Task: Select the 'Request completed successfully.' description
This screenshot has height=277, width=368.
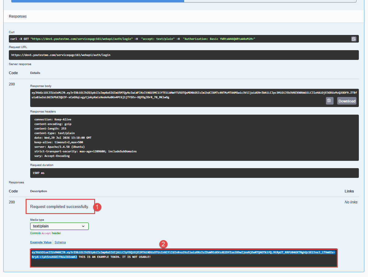Action: tap(59, 207)
